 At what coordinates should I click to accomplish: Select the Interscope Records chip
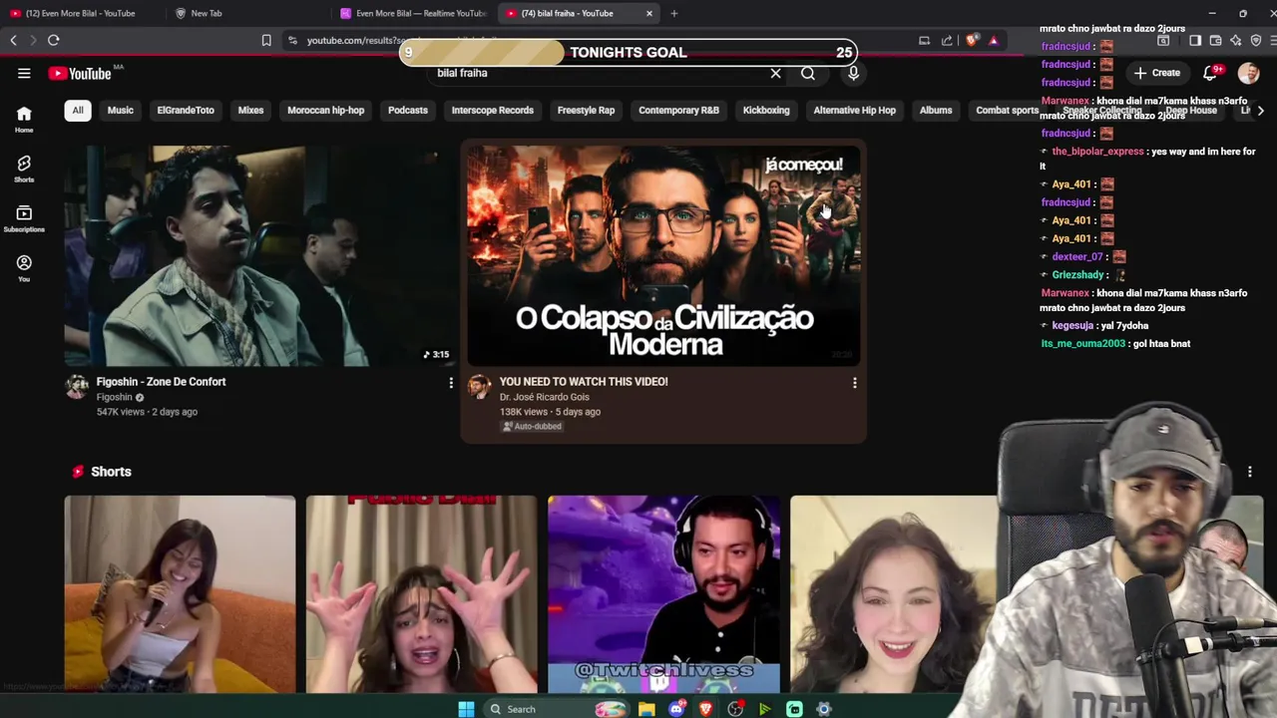492,110
